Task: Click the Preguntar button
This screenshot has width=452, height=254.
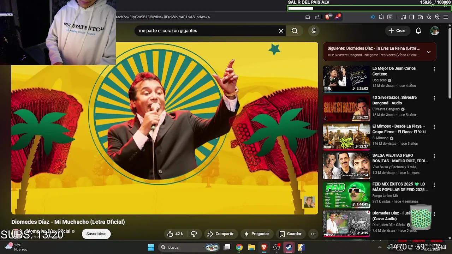Action: [256, 234]
